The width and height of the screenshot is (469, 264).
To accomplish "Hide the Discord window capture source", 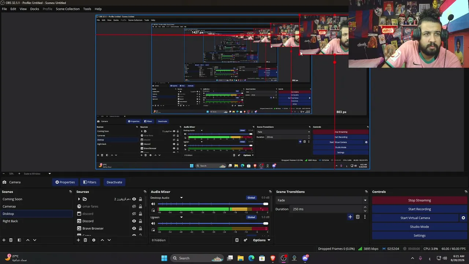I will (x=134, y=221).
